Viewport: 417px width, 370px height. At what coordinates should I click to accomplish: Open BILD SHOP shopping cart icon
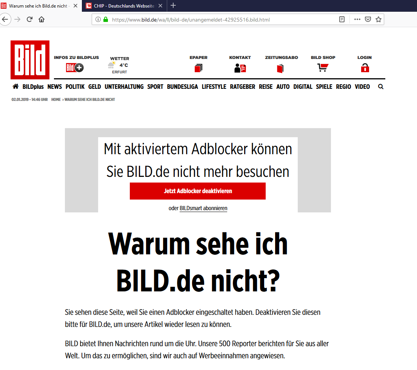click(323, 68)
